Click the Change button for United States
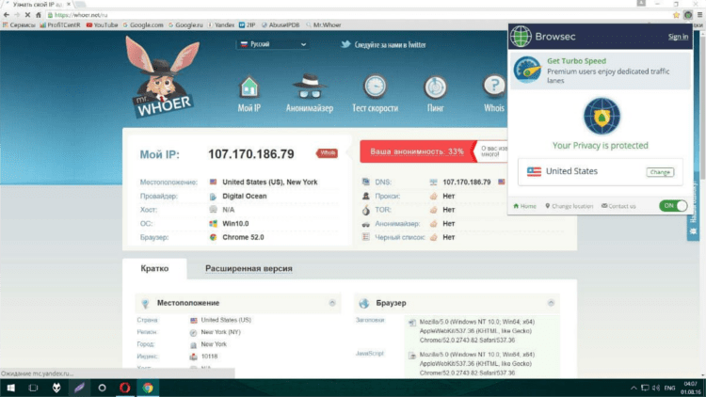Viewport: 706px width, 397px height. (x=660, y=172)
